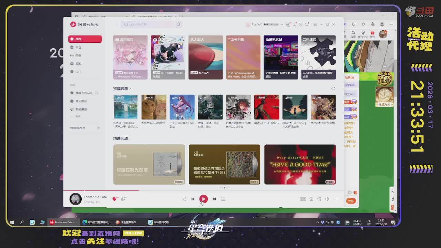The width and height of the screenshot is (441, 248).
Task: Start voice search with the microphone icon
Action: 178,24
